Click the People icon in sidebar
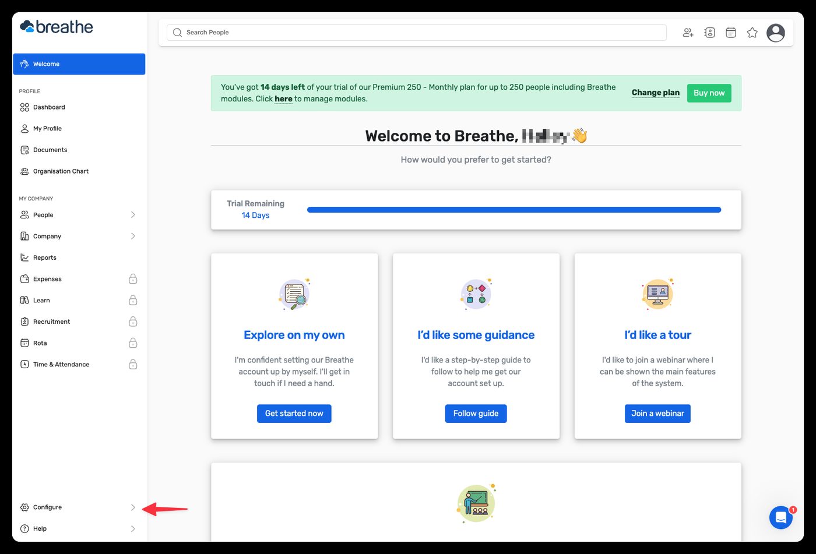816x554 pixels. pyautogui.click(x=24, y=215)
